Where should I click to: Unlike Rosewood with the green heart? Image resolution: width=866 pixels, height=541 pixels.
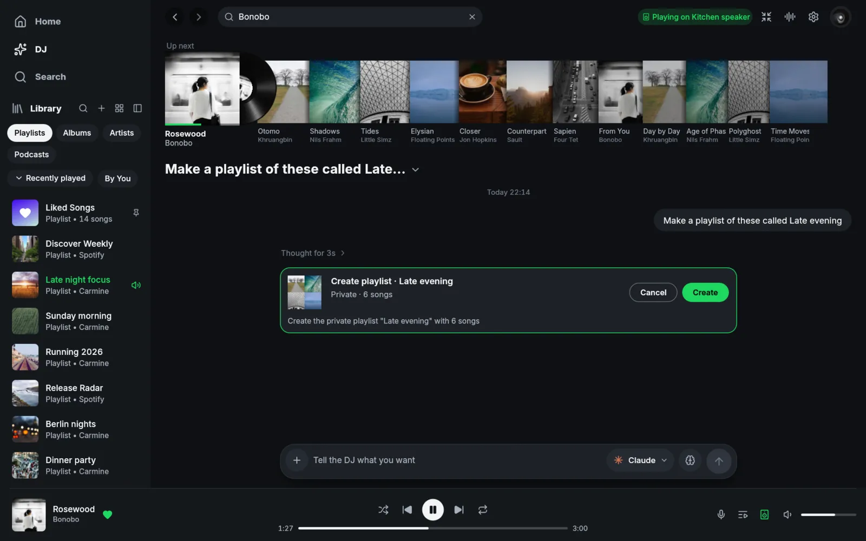(x=108, y=514)
